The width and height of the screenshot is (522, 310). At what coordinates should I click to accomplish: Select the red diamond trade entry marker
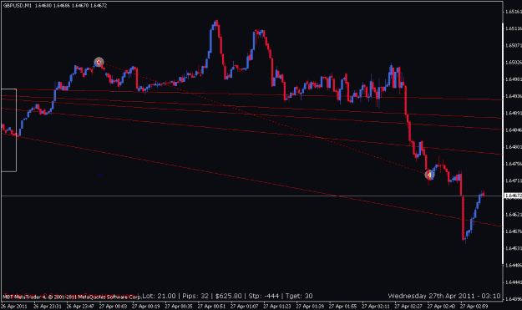click(99, 63)
